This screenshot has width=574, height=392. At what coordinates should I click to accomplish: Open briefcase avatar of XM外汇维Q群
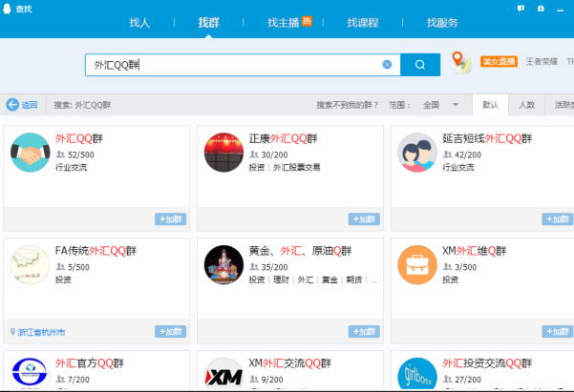point(417,265)
